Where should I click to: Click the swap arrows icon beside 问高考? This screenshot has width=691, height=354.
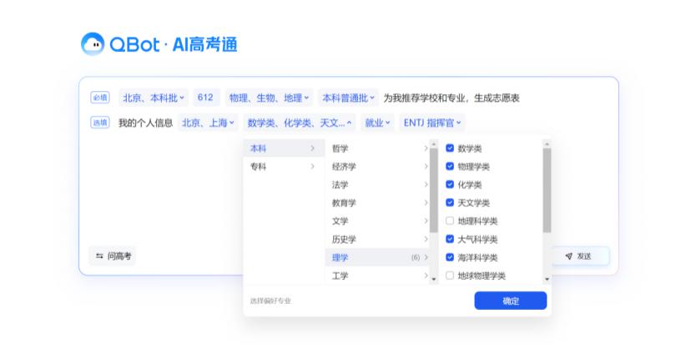point(99,255)
